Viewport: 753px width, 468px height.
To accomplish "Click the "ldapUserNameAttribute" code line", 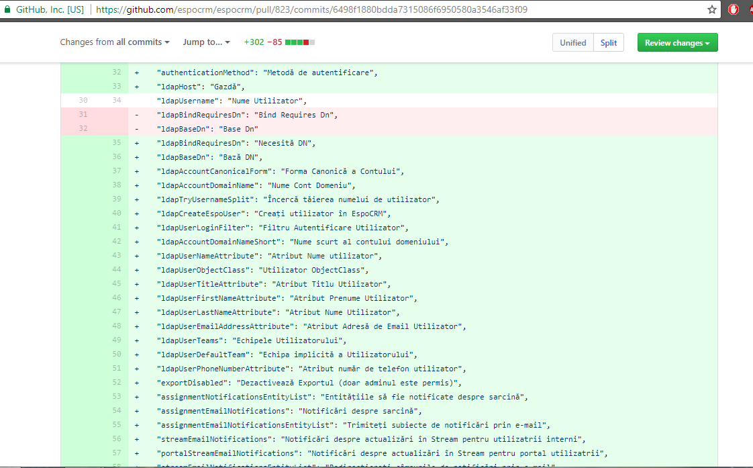I will point(269,256).
